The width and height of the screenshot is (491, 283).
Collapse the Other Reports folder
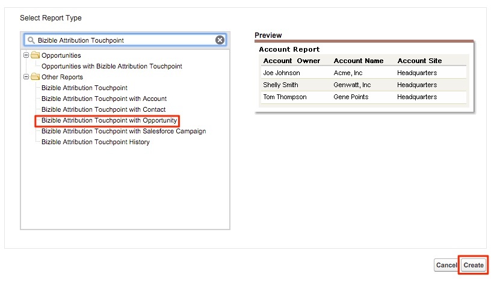[26, 77]
